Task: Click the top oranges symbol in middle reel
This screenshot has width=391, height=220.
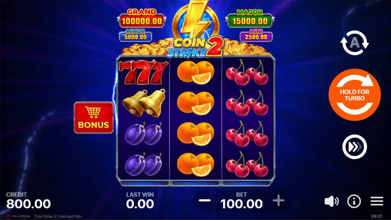Action: point(196,72)
